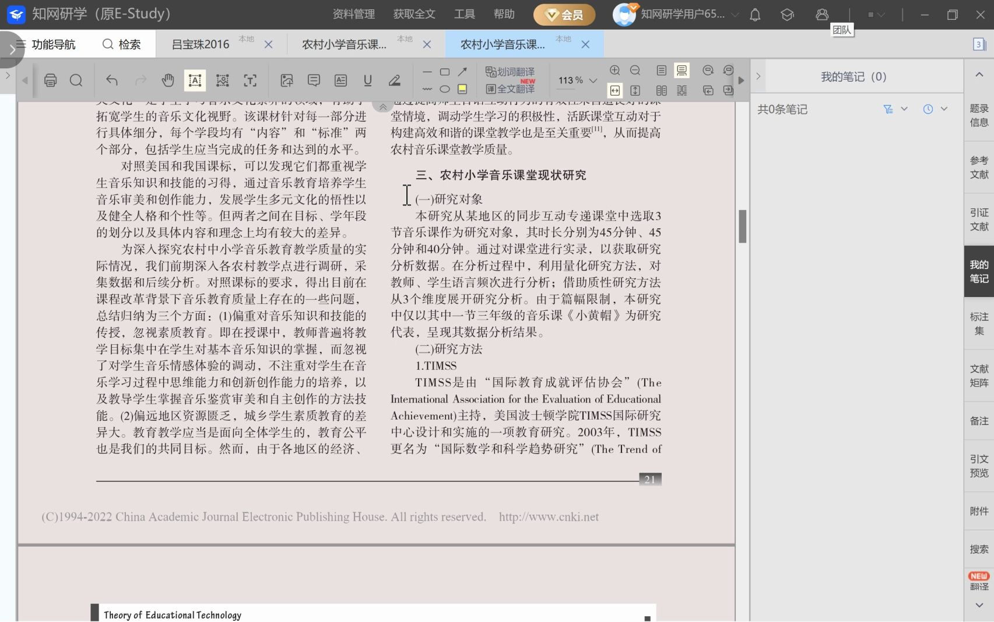The image size is (994, 622).
Task: Click the redo arrow
Action: [x=141, y=81]
